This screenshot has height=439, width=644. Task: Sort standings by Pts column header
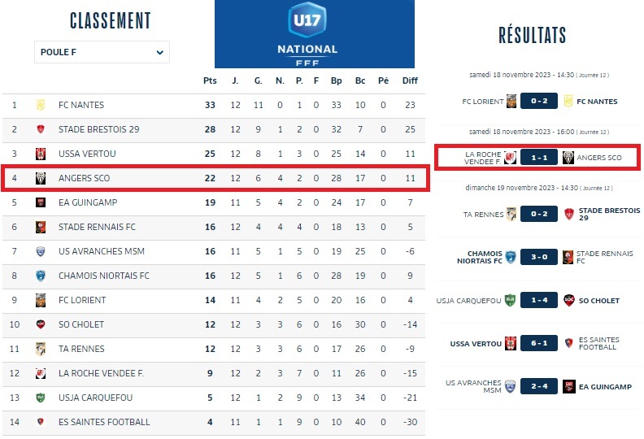pyautogui.click(x=210, y=80)
